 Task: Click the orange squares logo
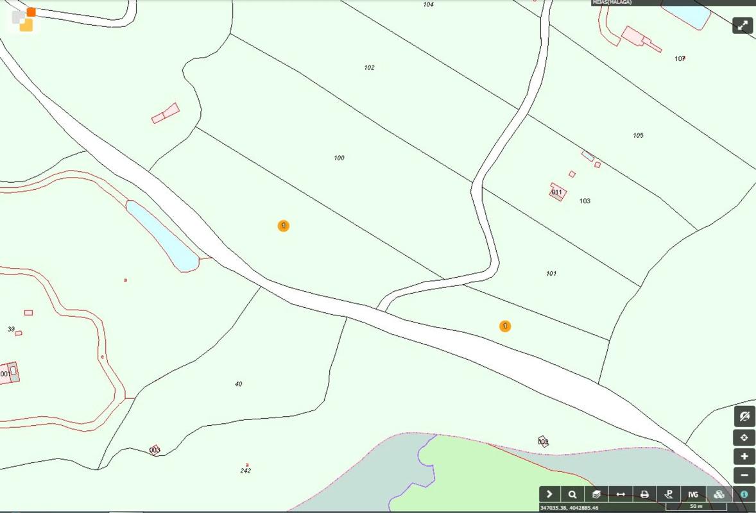click(24, 20)
